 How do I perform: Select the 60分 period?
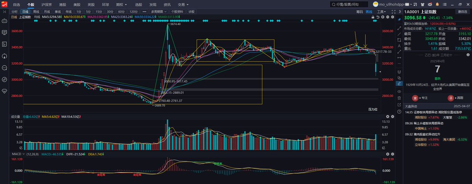(121, 12)
